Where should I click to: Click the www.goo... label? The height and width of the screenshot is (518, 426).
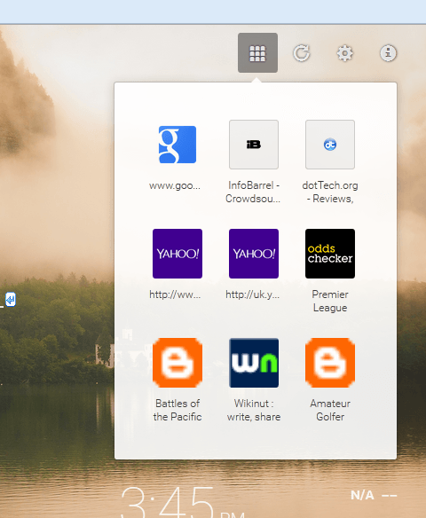click(x=175, y=185)
